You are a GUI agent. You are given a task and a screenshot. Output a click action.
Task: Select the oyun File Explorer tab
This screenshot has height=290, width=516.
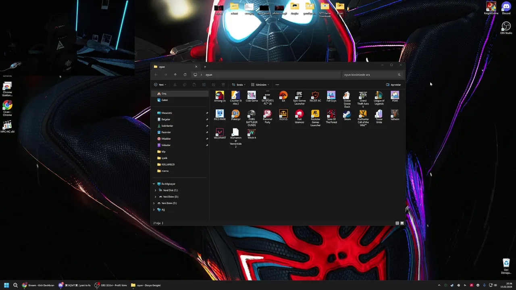click(176, 66)
